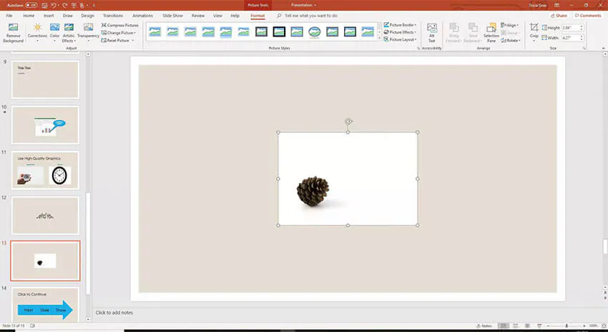The width and height of the screenshot is (608, 332).
Task: Click the Save icon in title bar
Action: click(x=45, y=5)
